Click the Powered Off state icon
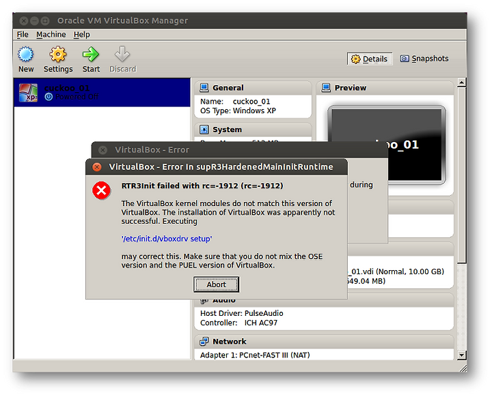The image size is (492, 397). pos(49,97)
